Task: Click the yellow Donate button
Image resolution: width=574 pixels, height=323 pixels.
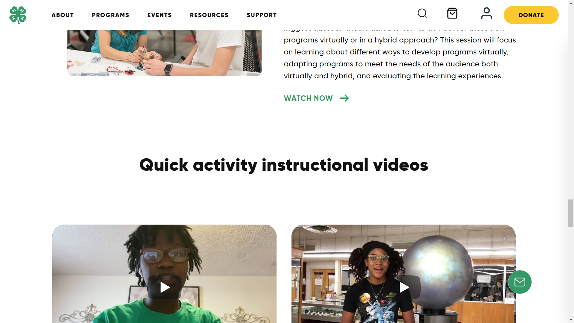Action: tap(531, 15)
